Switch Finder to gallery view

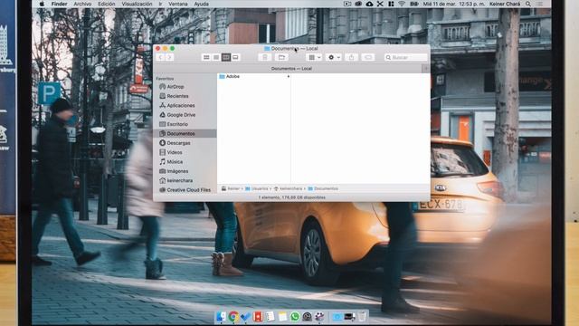pyautogui.click(x=235, y=57)
